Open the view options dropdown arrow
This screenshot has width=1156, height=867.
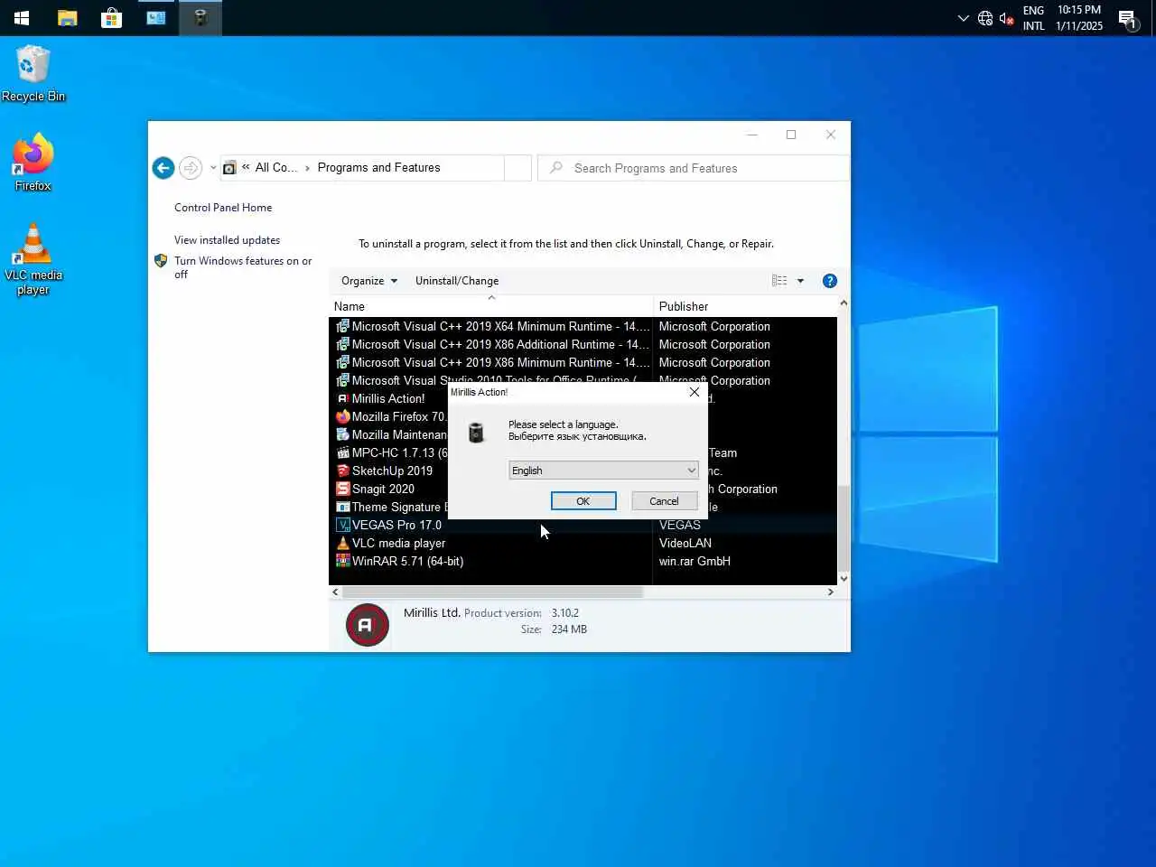point(800,281)
